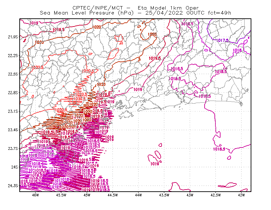Click the 24S latitude axis label
Viewport: 271px width, 210px height.
point(15,167)
